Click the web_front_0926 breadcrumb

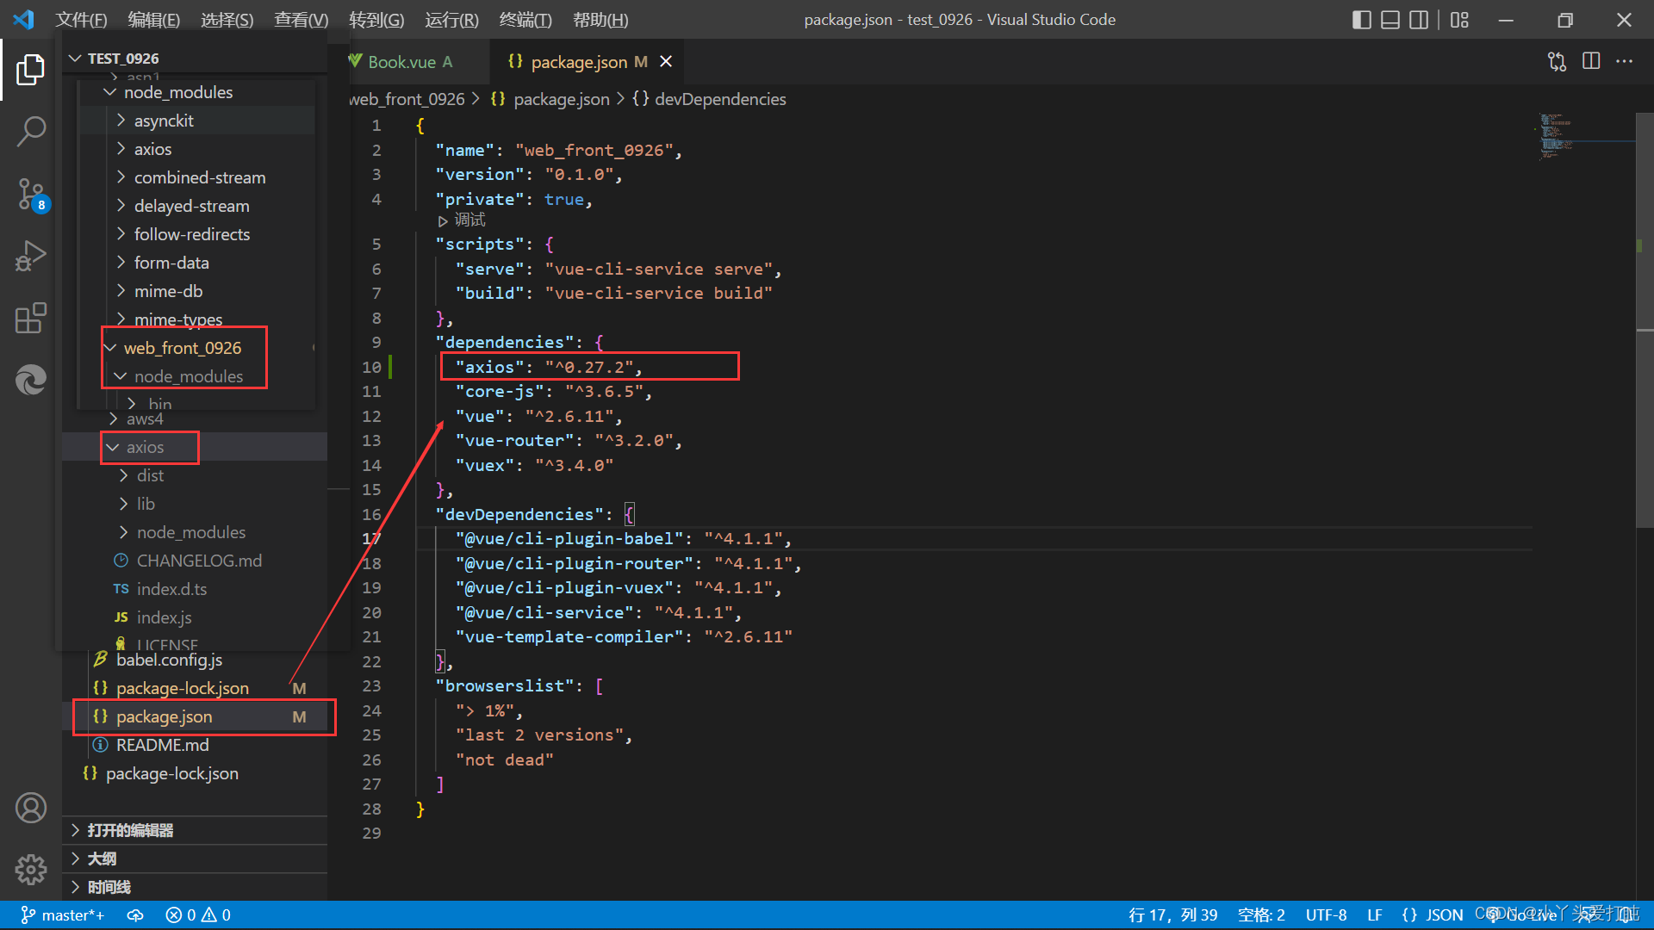coord(407,99)
